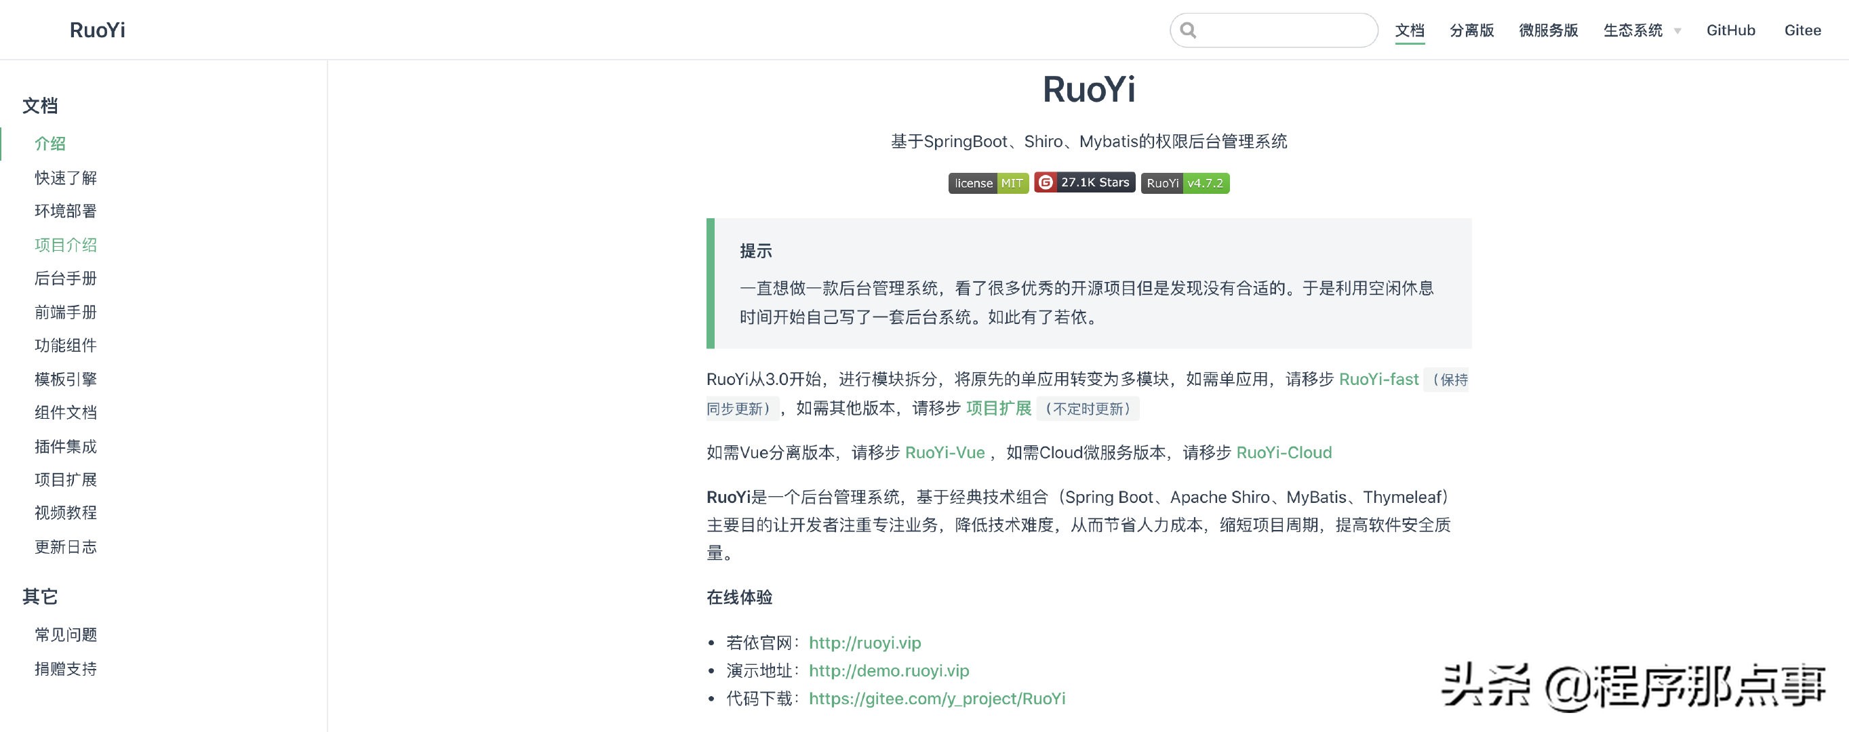The height and width of the screenshot is (732, 1849).
Task: Follow the RuoYi-Cloud link
Action: click(1284, 452)
